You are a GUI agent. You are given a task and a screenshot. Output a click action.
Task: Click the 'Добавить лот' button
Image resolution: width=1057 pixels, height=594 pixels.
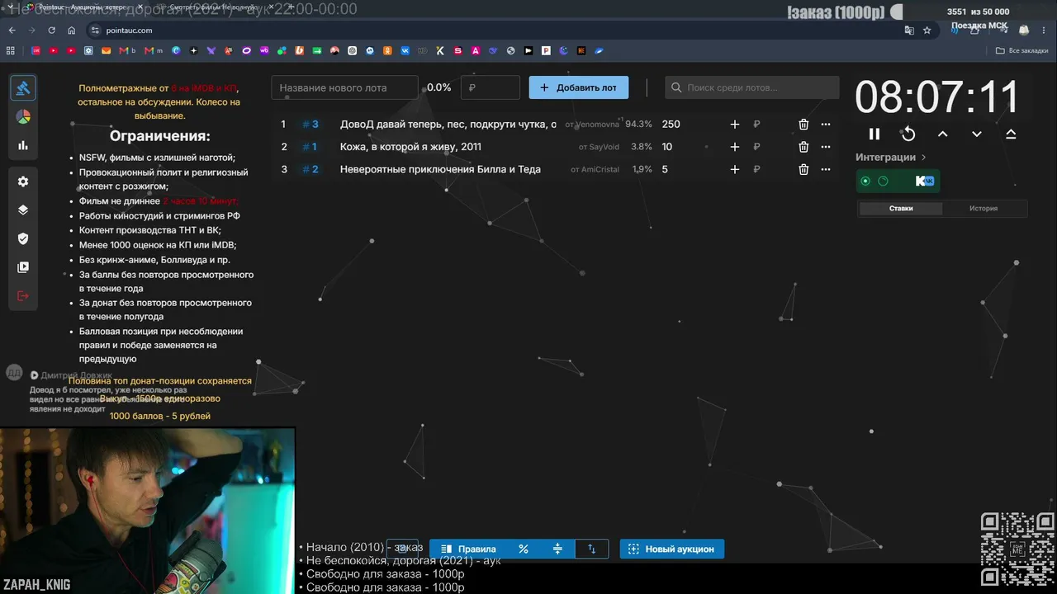click(578, 87)
